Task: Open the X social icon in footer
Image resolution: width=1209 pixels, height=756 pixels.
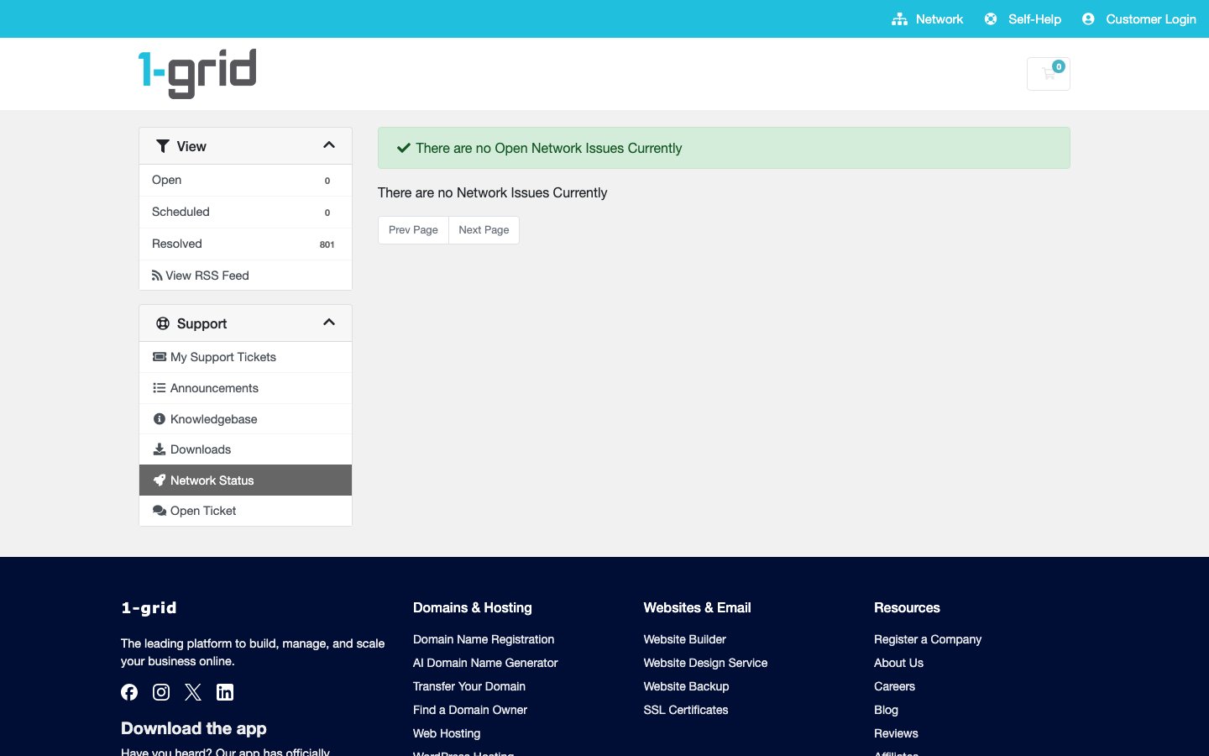Action: coord(193,692)
